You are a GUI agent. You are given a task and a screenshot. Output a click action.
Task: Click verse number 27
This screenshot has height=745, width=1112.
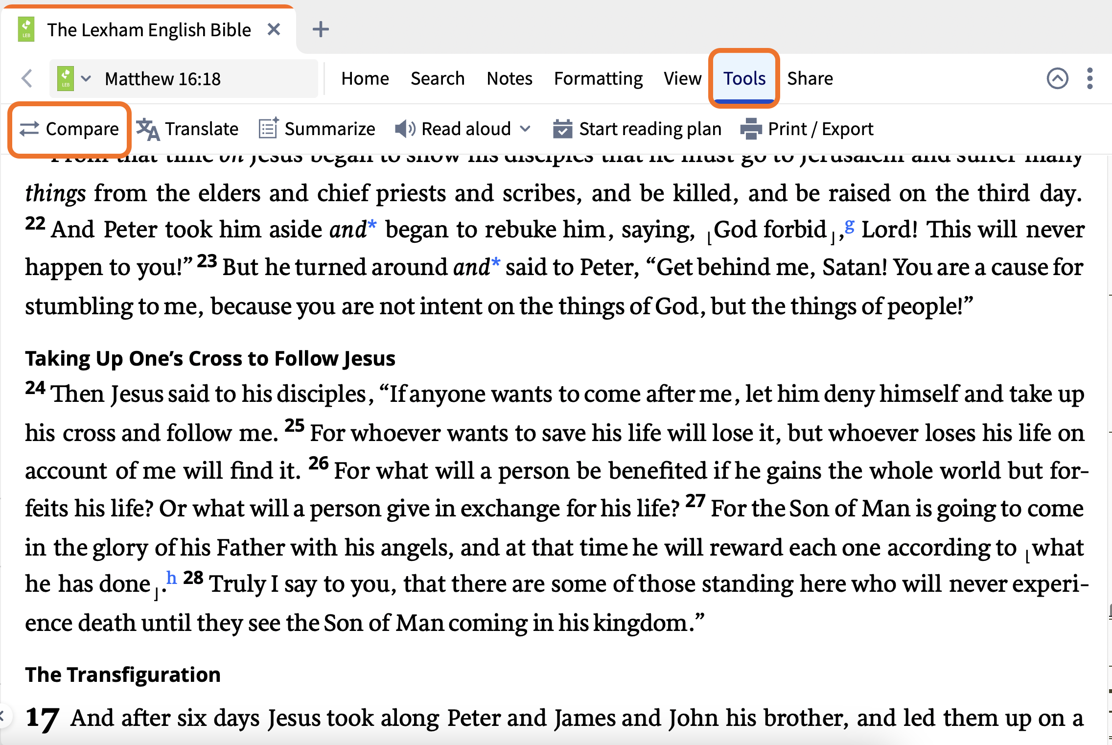click(x=695, y=501)
